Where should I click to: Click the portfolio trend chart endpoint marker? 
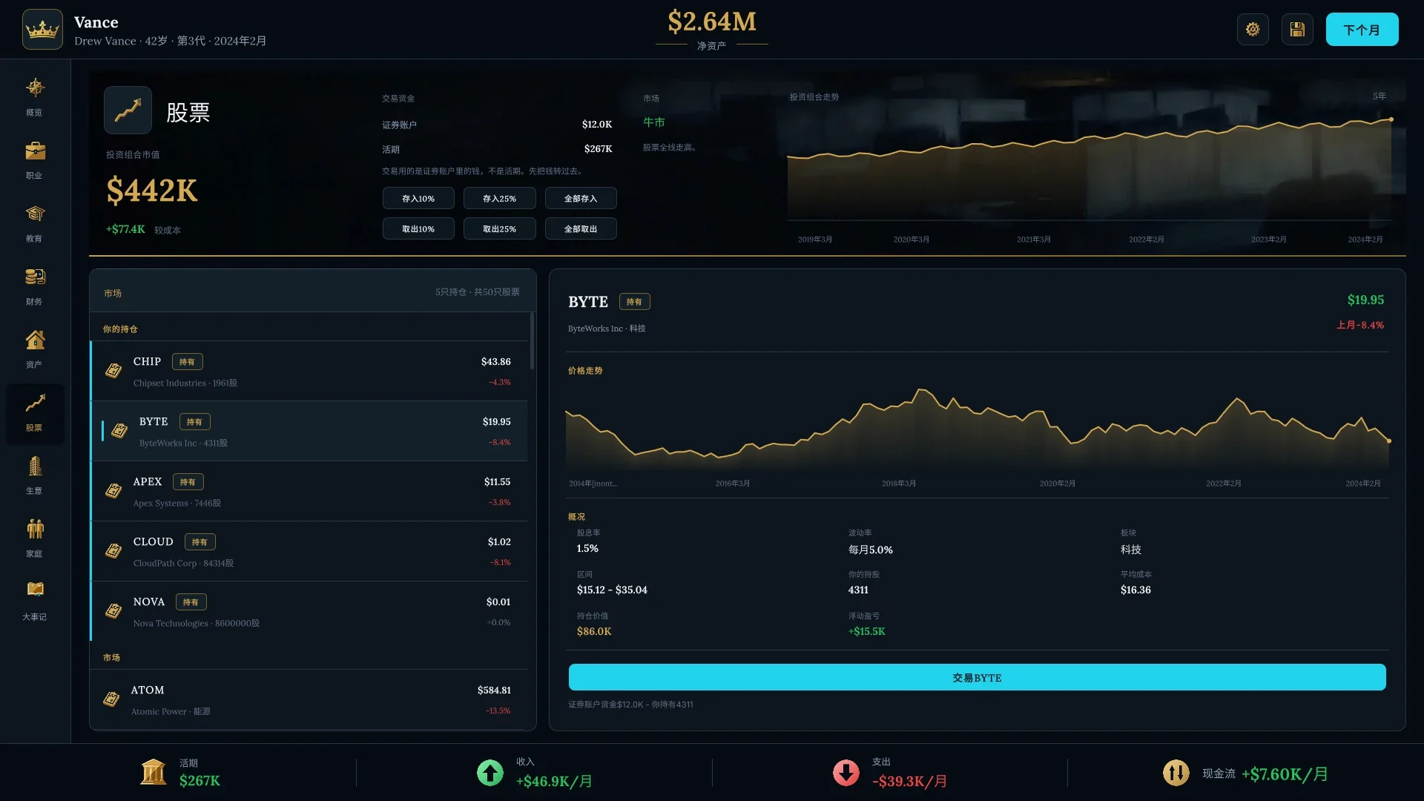click(1391, 119)
